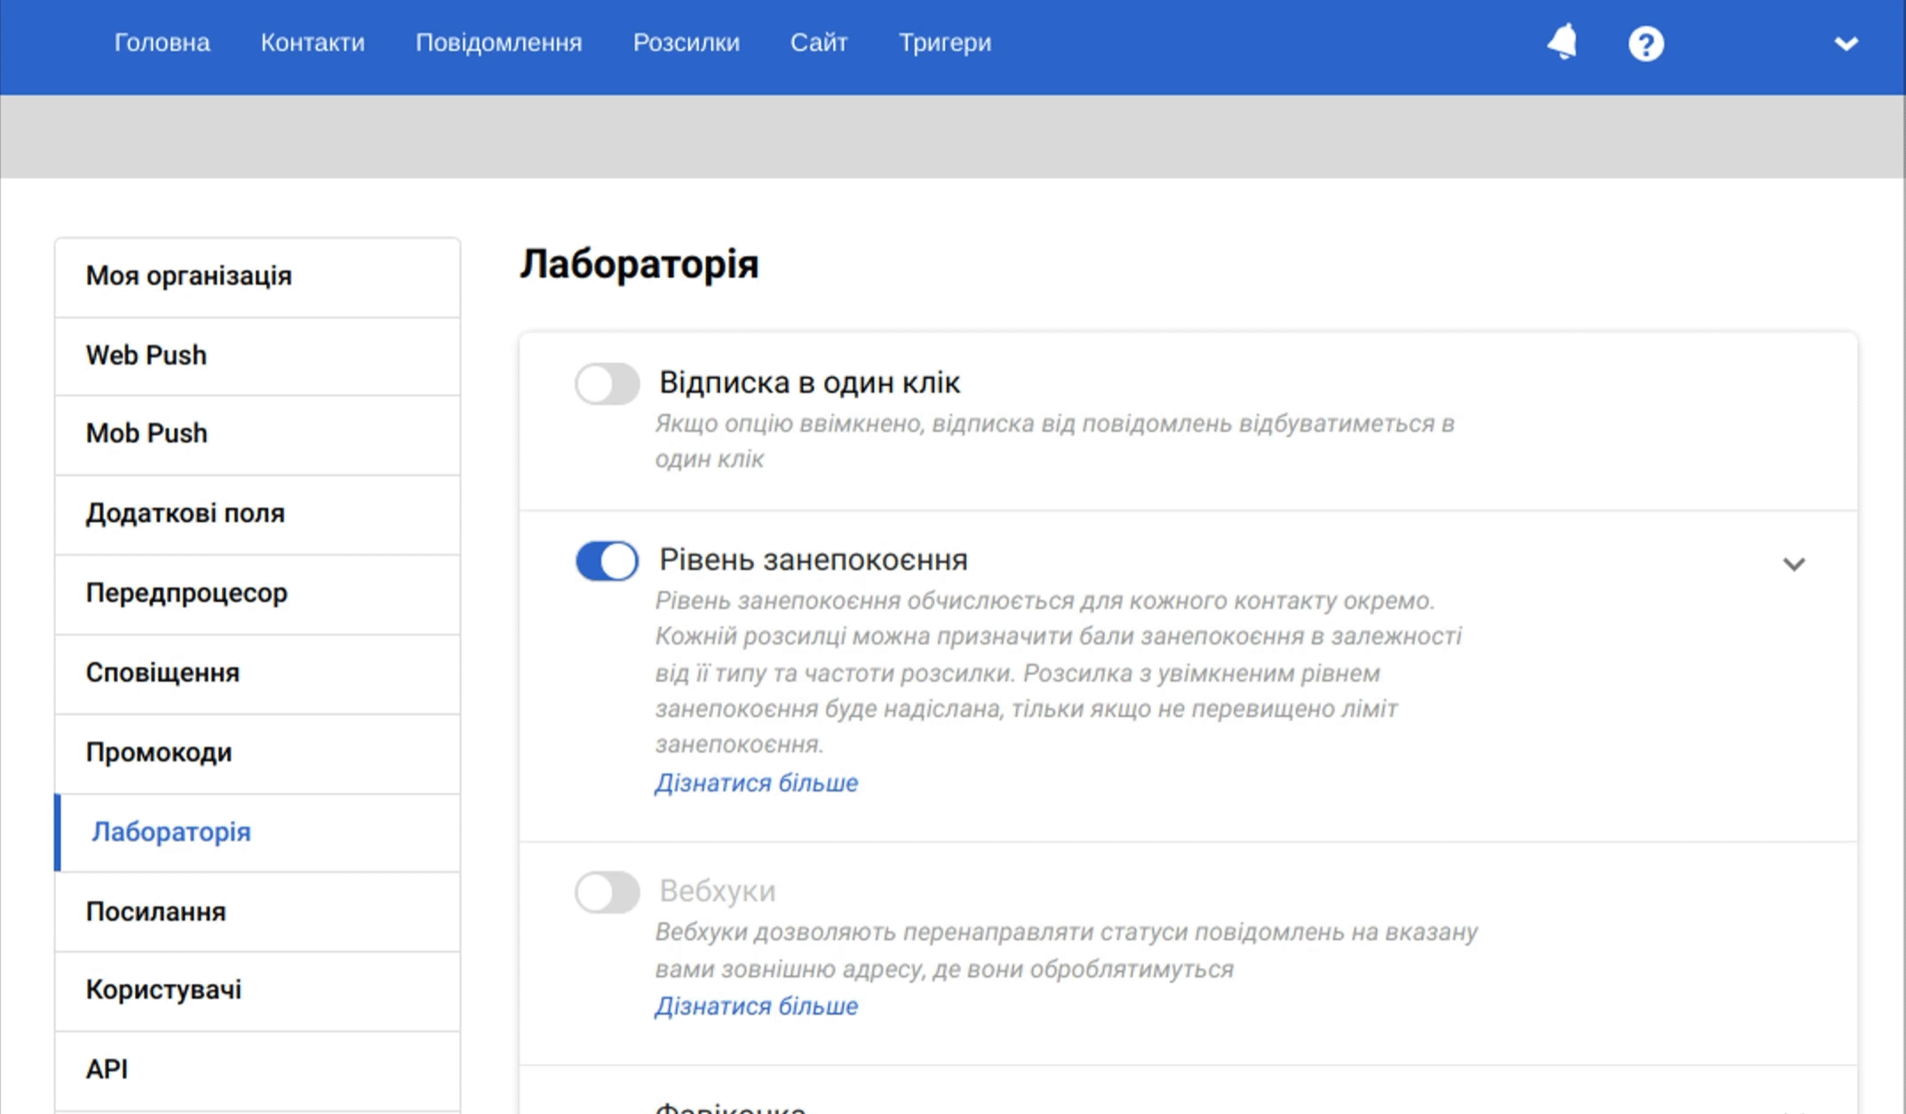Enable the 'Відписка в один клік' toggle

tap(607, 384)
